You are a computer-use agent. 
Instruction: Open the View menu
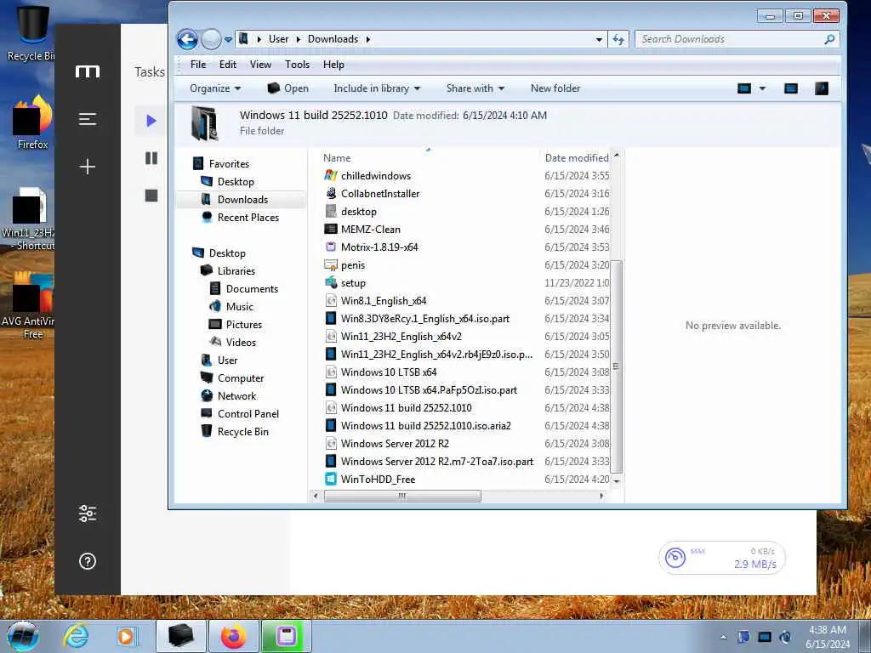pos(260,65)
